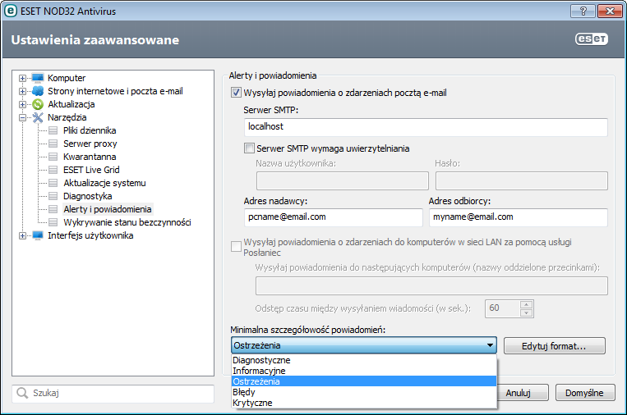Click the ESET app icon in title bar
This screenshot has height=415, width=627.
coord(10,11)
